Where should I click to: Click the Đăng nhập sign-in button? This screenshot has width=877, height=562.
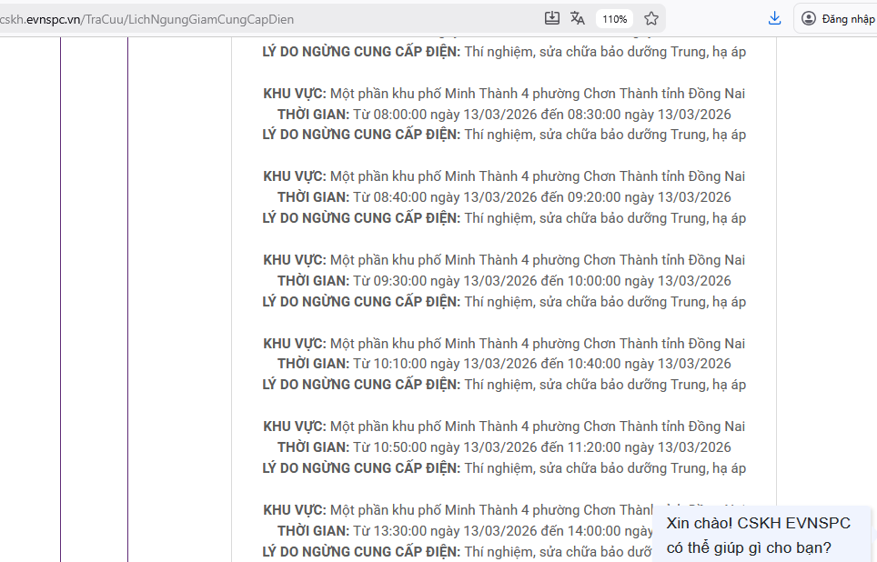[837, 18]
